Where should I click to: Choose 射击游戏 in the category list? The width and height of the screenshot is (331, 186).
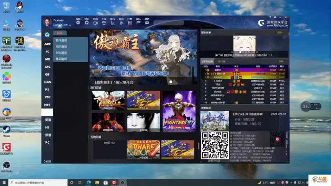(61, 53)
